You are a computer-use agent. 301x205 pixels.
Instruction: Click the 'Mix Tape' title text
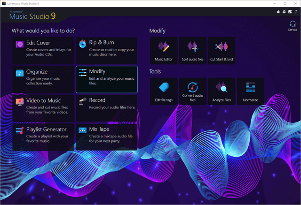(x=99, y=129)
